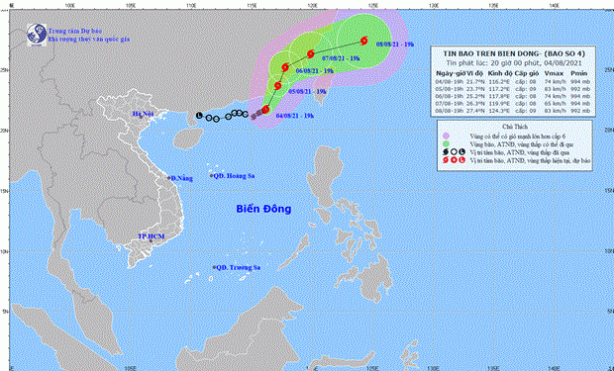Click the current storm position 04/08/21 icon

(265, 110)
